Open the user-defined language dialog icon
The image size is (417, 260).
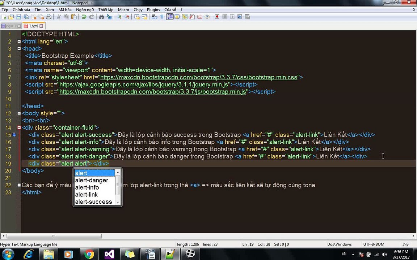pos(177,17)
